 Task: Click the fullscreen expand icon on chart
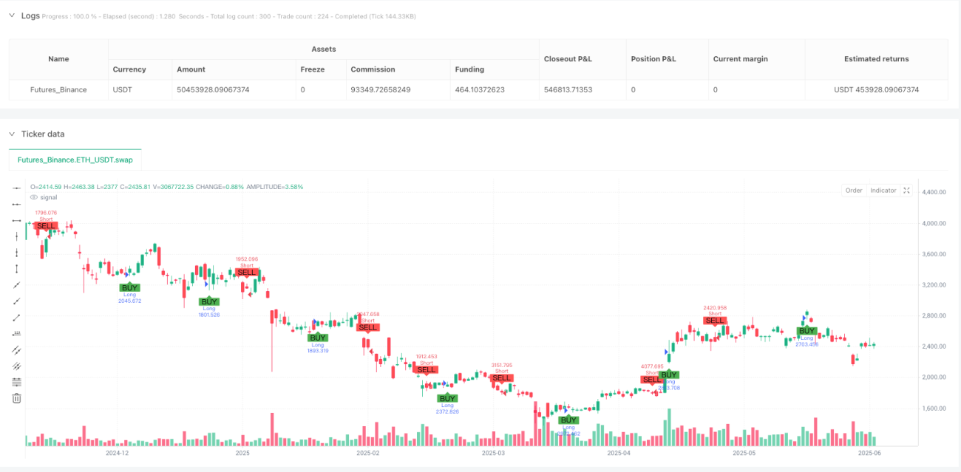[x=906, y=191]
